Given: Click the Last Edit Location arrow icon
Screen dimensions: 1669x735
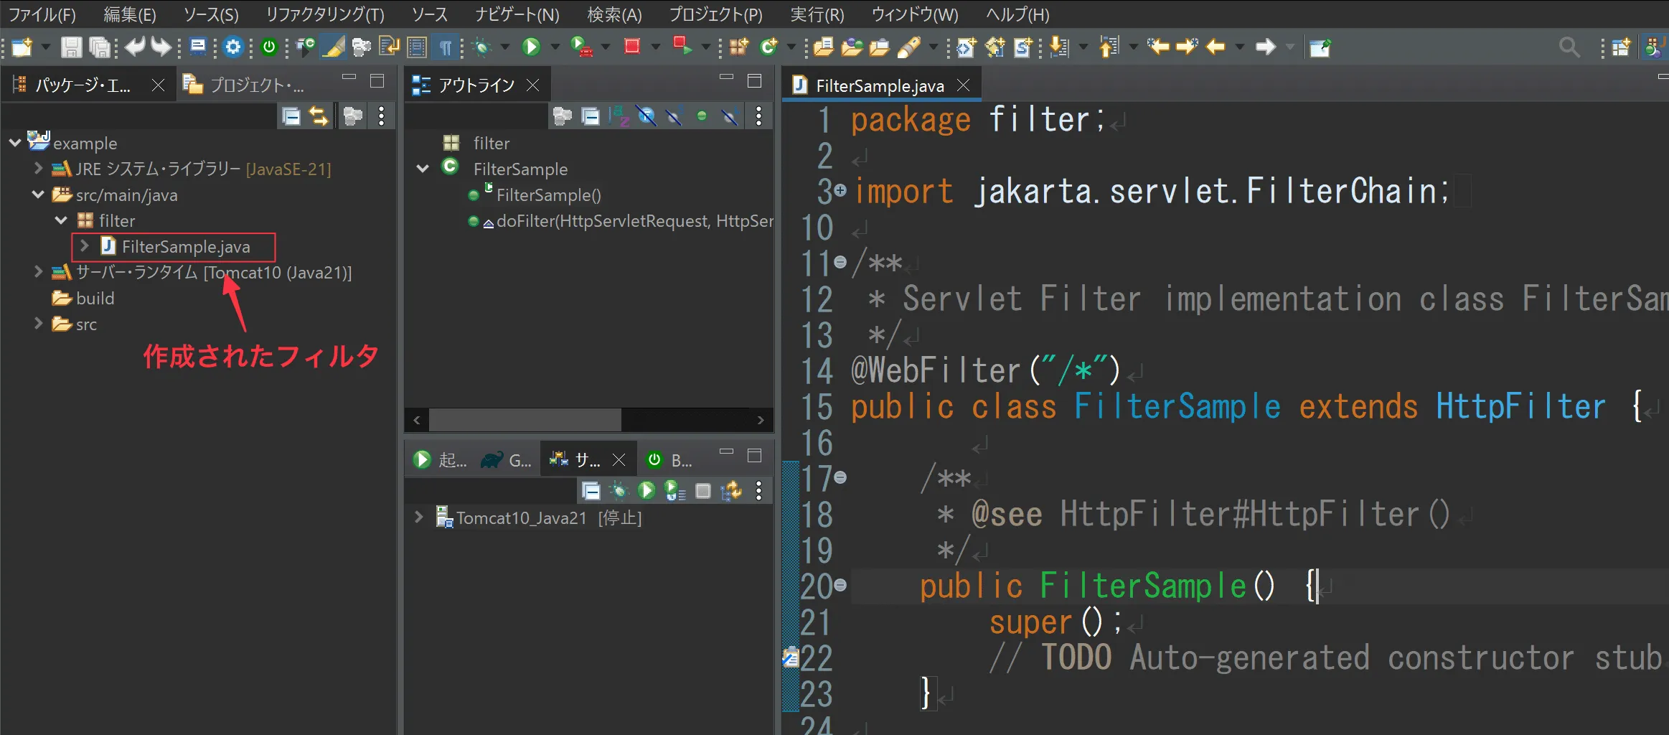Looking at the screenshot, I should coord(1157,47).
